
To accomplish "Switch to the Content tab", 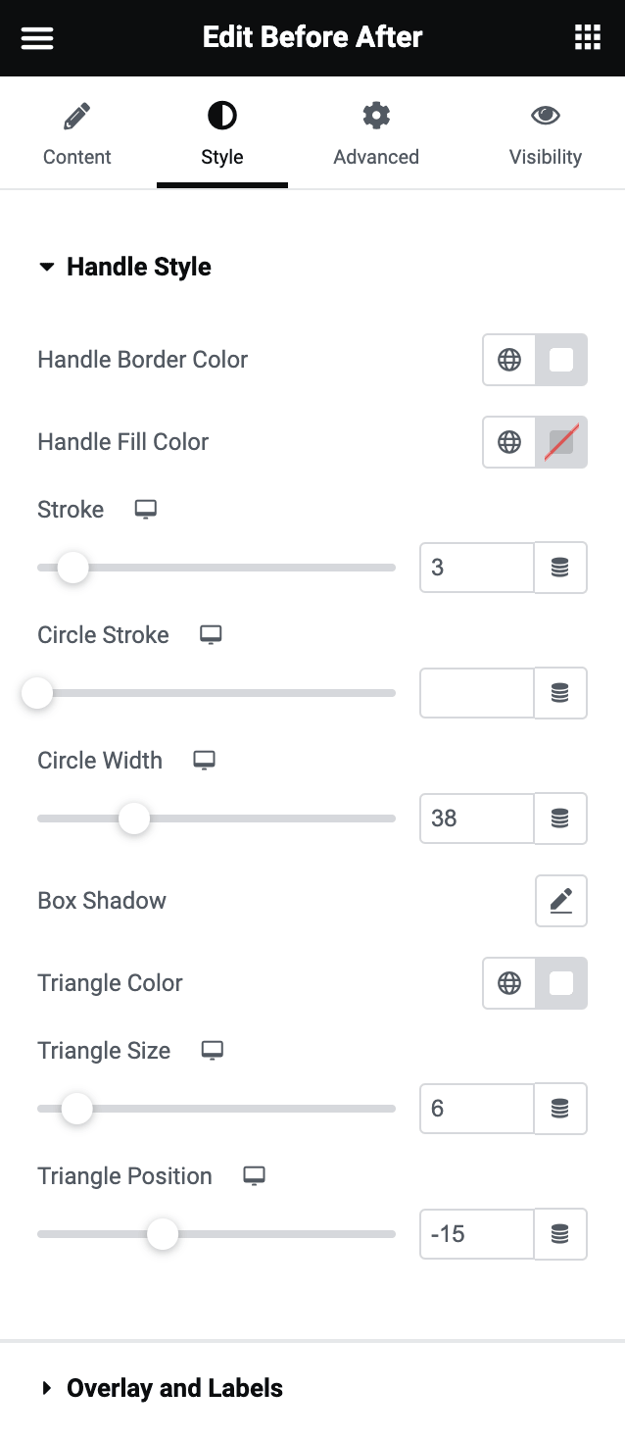I will (x=77, y=135).
